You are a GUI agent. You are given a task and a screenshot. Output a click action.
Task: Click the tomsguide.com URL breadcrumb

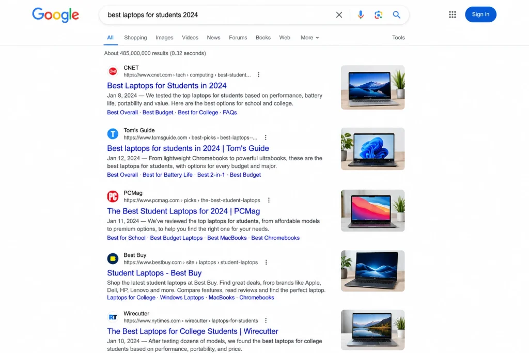tap(190, 137)
